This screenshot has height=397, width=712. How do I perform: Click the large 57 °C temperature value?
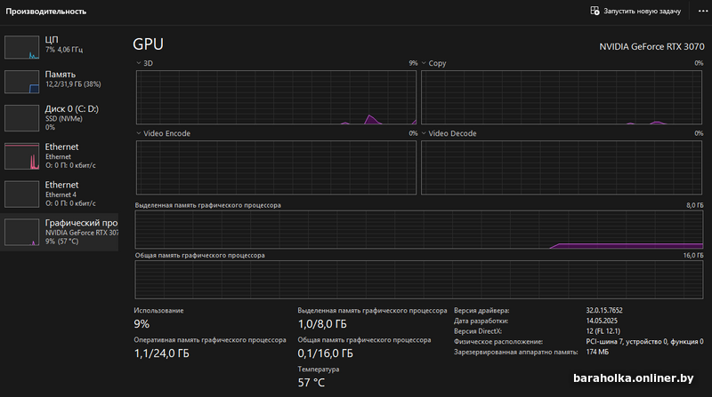click(311, 383)
